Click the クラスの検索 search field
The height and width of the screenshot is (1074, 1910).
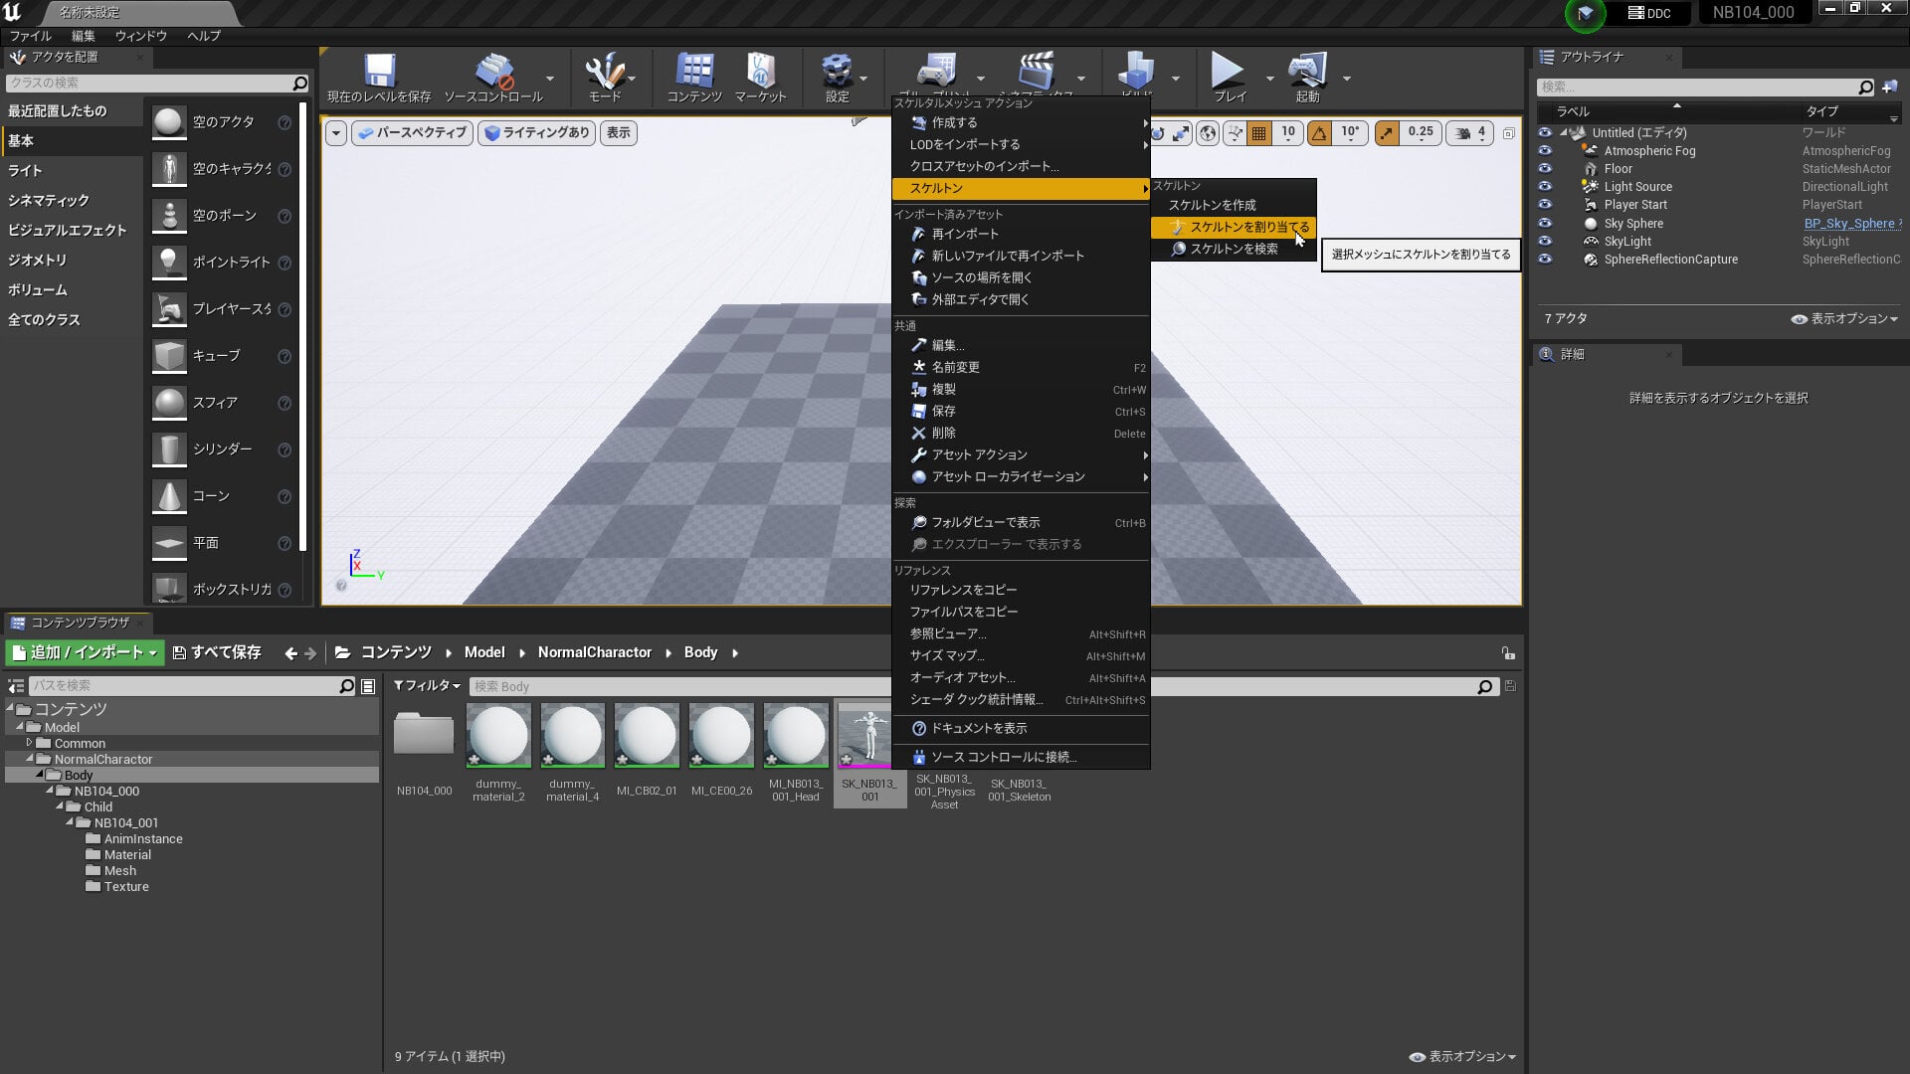pos(157,84)
